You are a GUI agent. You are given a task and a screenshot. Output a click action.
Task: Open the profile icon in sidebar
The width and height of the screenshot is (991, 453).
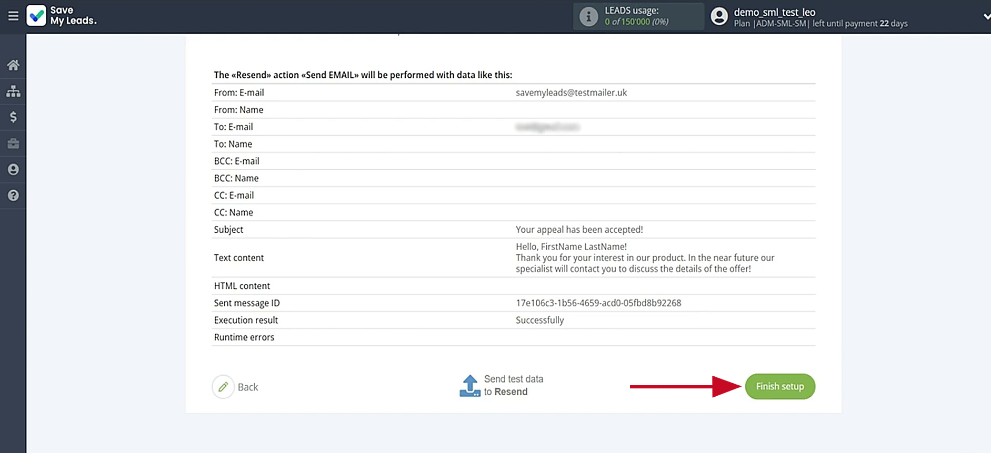click(13, 169)
